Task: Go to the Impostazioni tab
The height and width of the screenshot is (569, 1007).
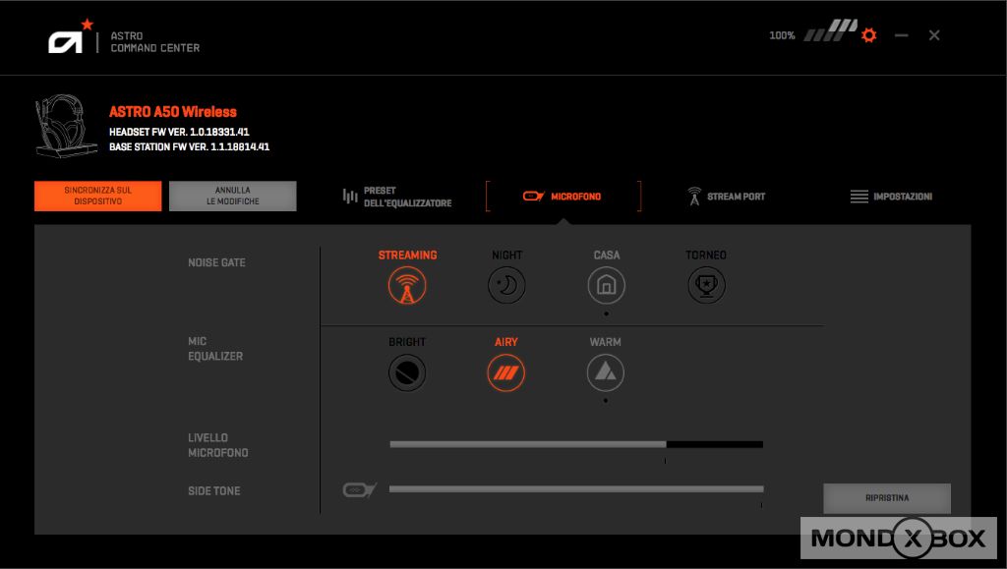Action: pyautogui.click(x=891, y=197)
